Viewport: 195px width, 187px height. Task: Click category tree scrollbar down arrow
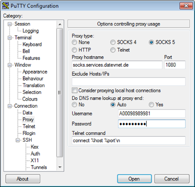60,167
